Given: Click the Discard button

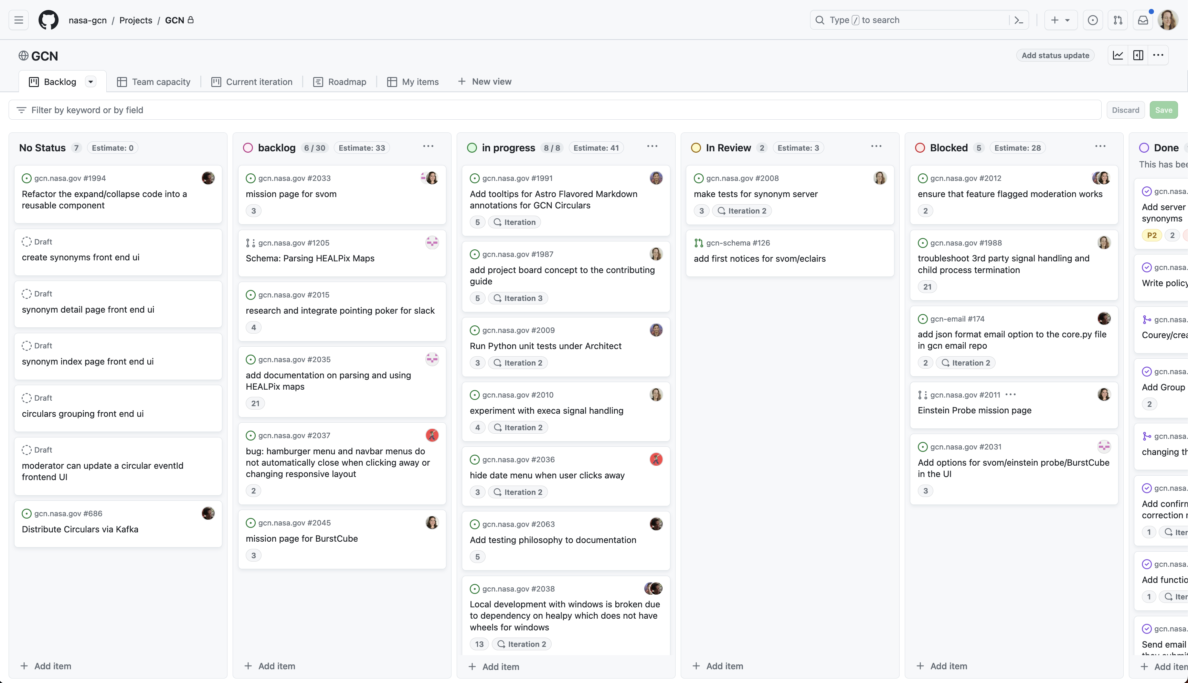Looking at the screenshot, I should 1125,110.
